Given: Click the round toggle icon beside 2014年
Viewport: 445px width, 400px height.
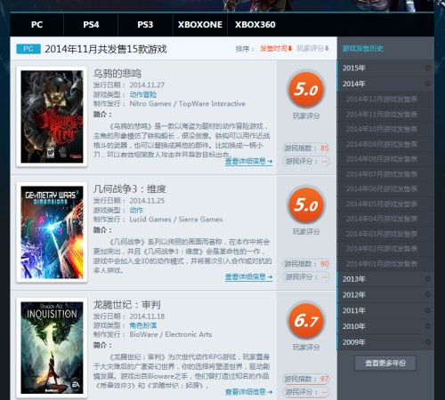Looking at the screenshot, I should [x=427, y=84].
